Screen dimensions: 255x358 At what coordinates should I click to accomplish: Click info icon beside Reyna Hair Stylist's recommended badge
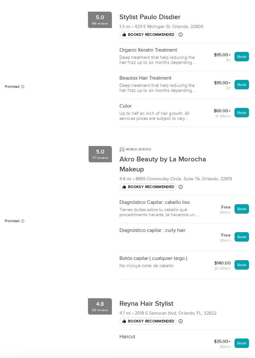181,321
